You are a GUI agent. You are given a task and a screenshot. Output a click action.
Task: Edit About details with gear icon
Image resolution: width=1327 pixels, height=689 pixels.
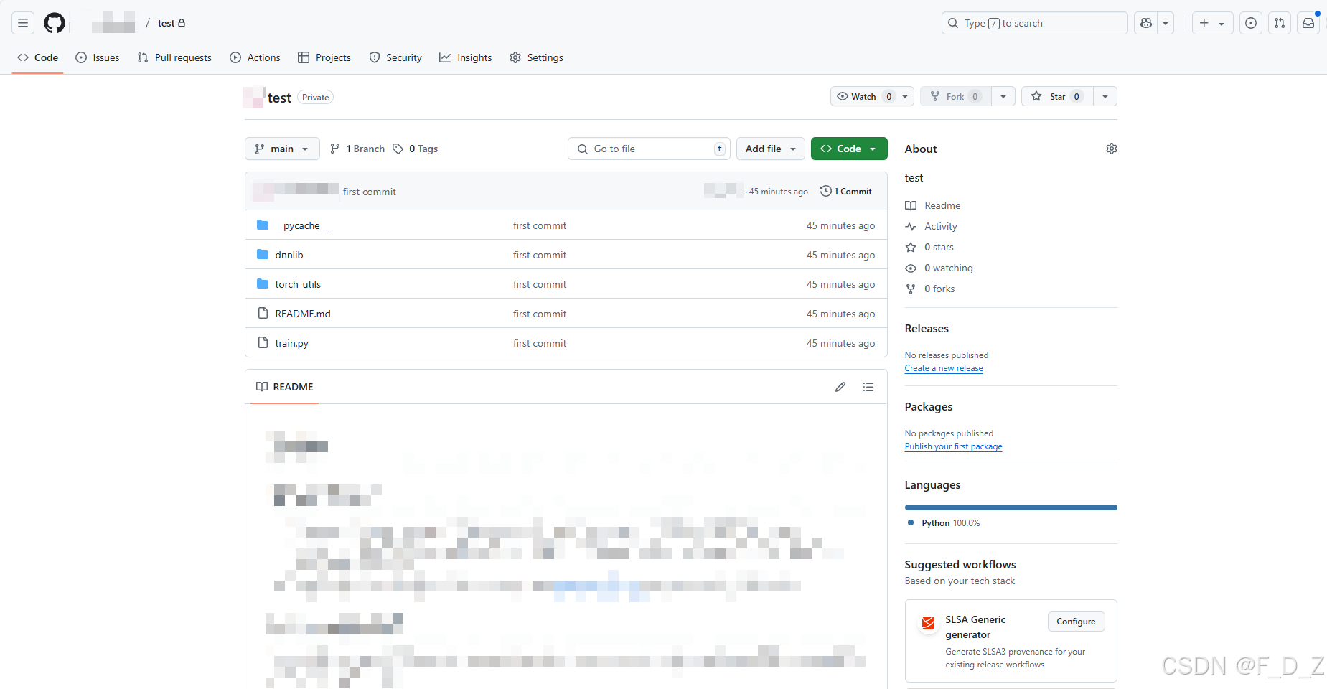1112,149
